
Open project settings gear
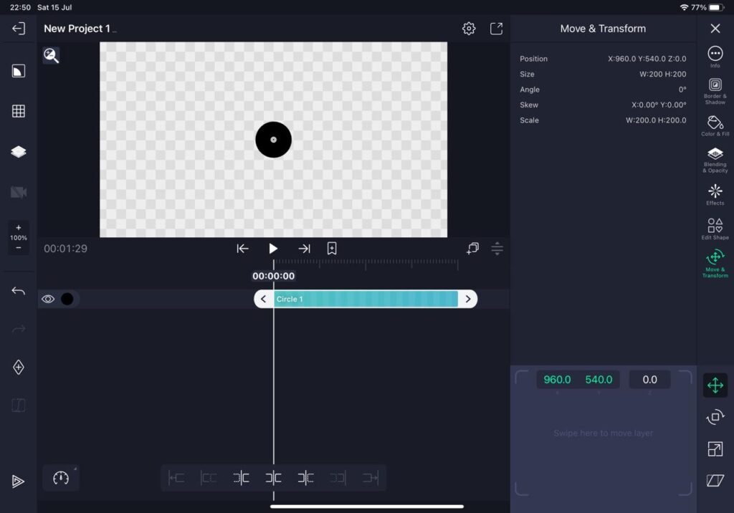469,29
